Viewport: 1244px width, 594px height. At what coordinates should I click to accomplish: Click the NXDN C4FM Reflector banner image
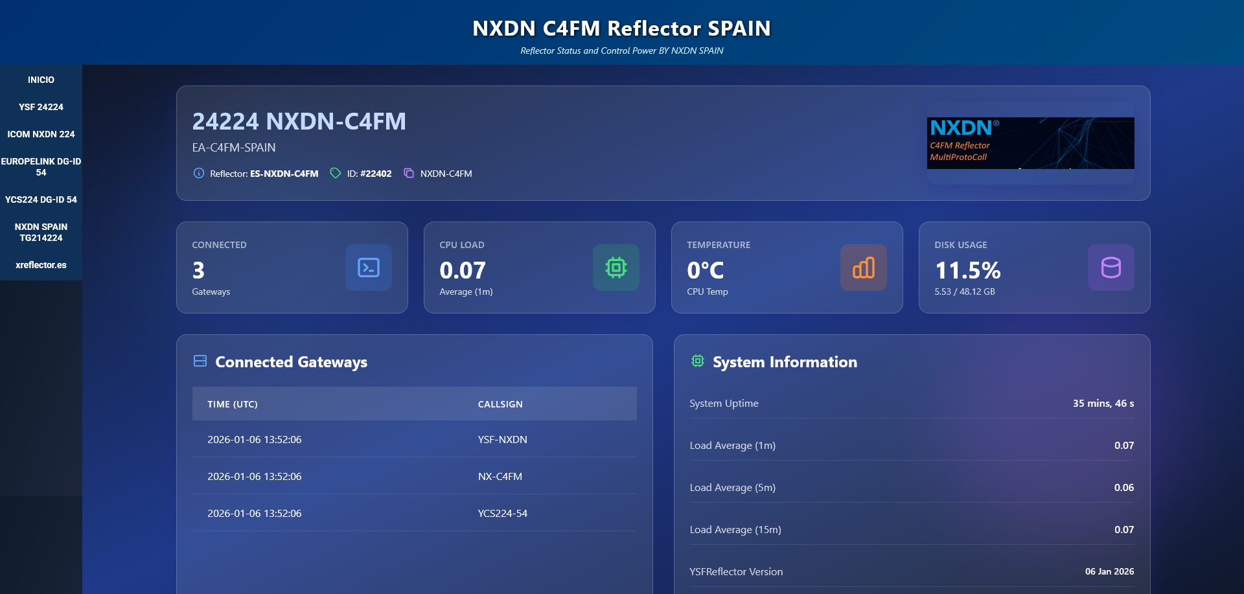point(1030,143)
